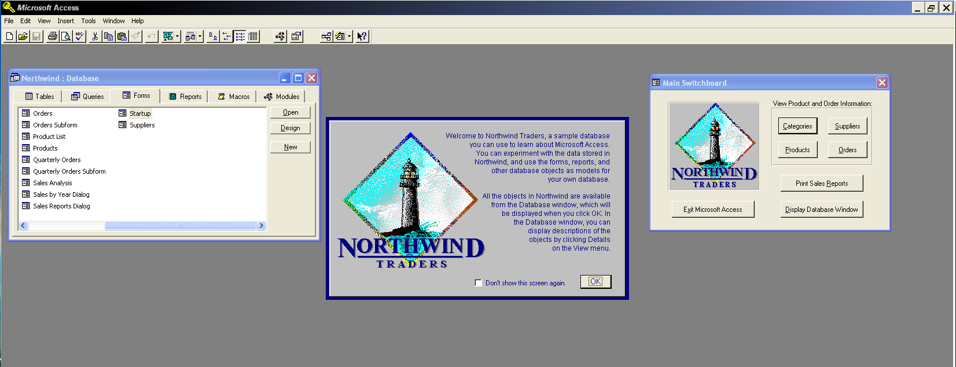
Task: Click the Code toolbar icon
Action: [x=280, y=36]
